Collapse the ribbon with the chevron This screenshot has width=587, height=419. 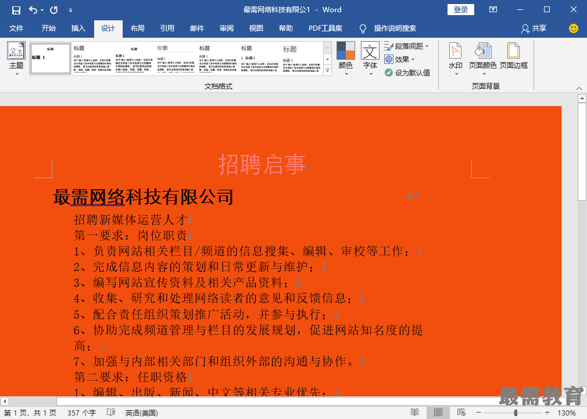pyautogui.click(x=579, y=88)
